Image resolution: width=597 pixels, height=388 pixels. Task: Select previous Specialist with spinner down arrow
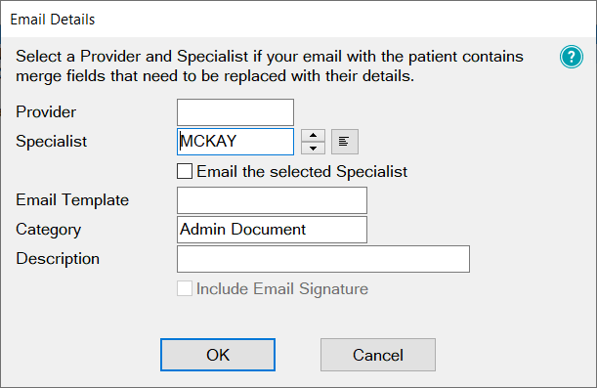click(313, 149)
